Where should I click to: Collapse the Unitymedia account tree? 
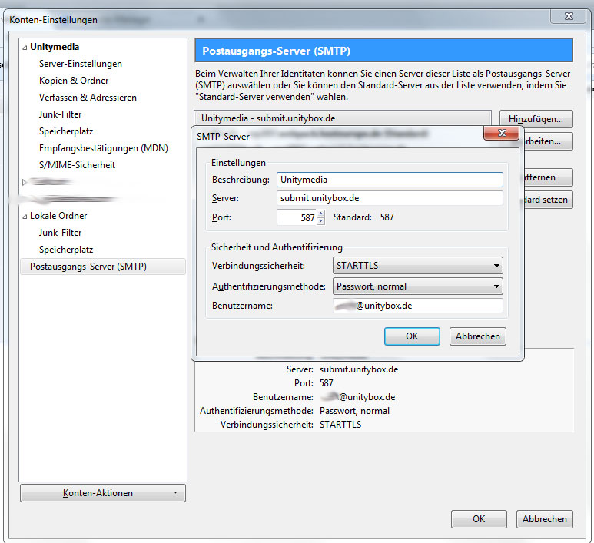click(x=25, y=48)
